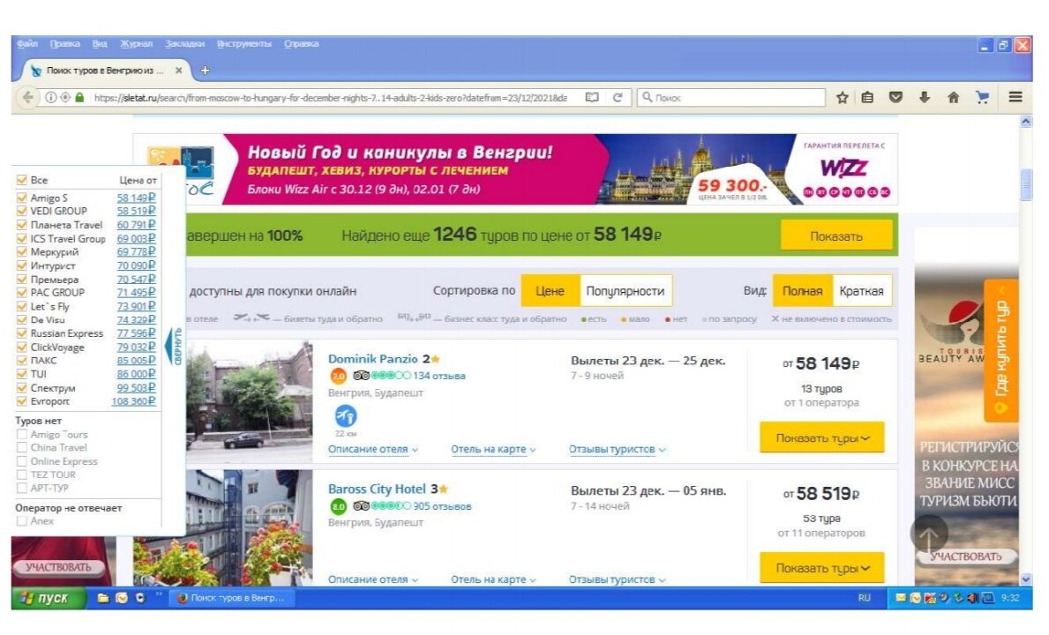This screenshot has height=635, width=1049.
Task: Expand Описание отеля for Dominik Panzio
Action: click(x=372, y=449)
